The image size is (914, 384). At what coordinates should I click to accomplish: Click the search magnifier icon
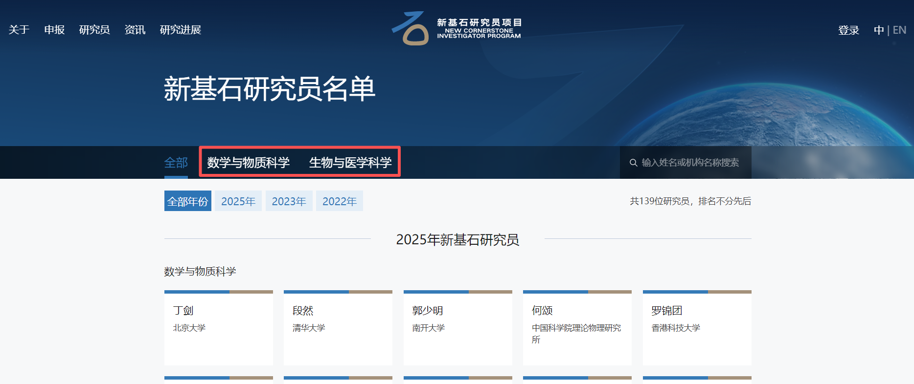633,163
